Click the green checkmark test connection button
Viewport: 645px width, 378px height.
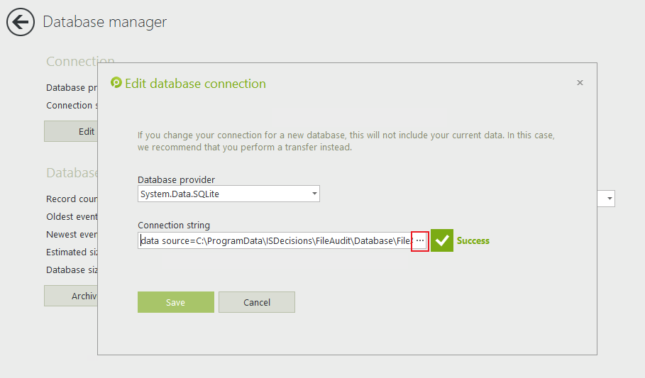tap(442, 240)
